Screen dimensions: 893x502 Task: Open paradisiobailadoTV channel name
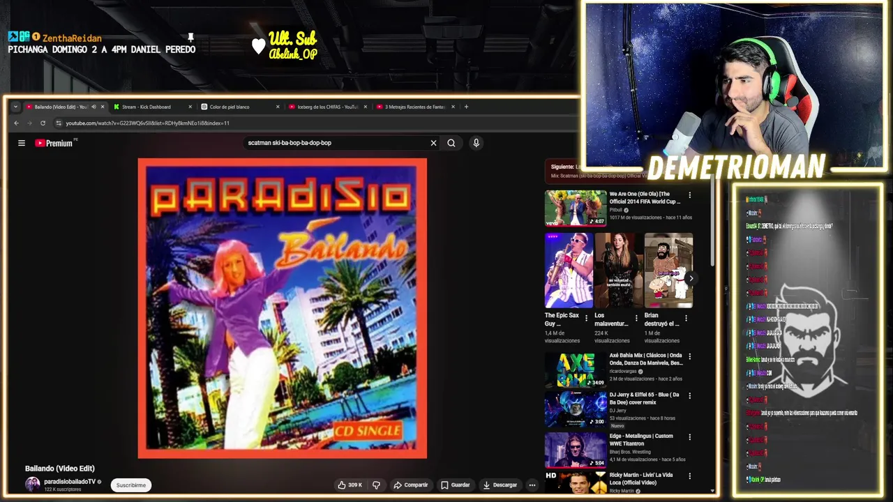click(70, 482)
